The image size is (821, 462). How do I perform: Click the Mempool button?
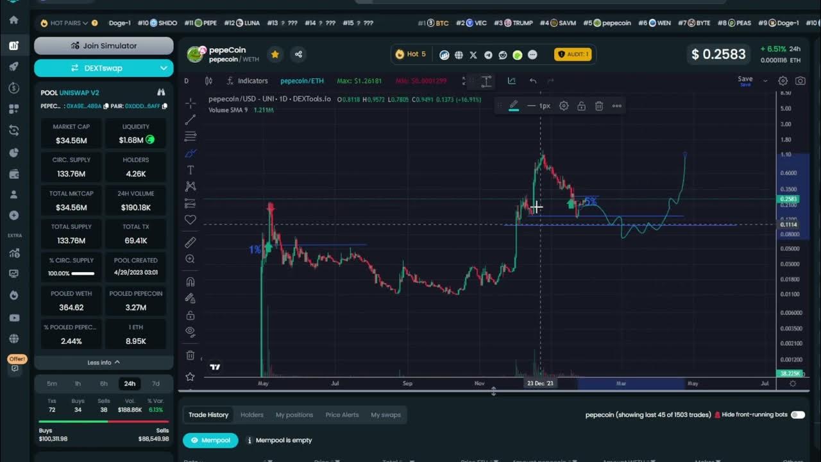[210, 440]
